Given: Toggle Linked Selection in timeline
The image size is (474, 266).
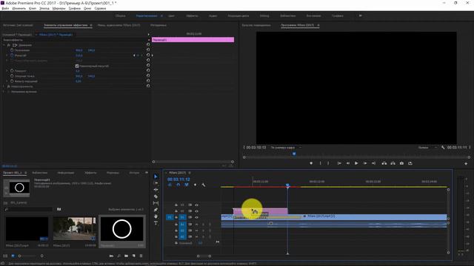Looking at the screenshot, I should coord(187,185).
